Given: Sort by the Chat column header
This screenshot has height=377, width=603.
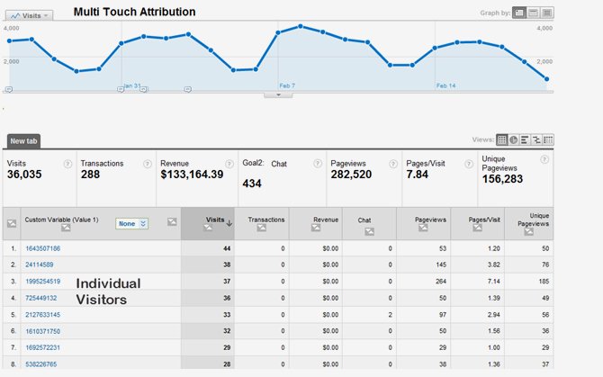Looking at the screenshot, I should (x=364, y=220).
